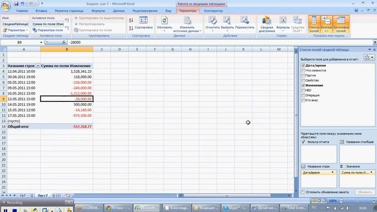Click the Очистить clear icon
The width and height of the screenshot is (377, 212).
point(213,20)
